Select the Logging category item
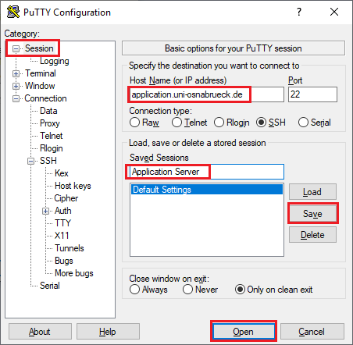The height and width of the screenshot is (345, 353). (x=55, y=61)
